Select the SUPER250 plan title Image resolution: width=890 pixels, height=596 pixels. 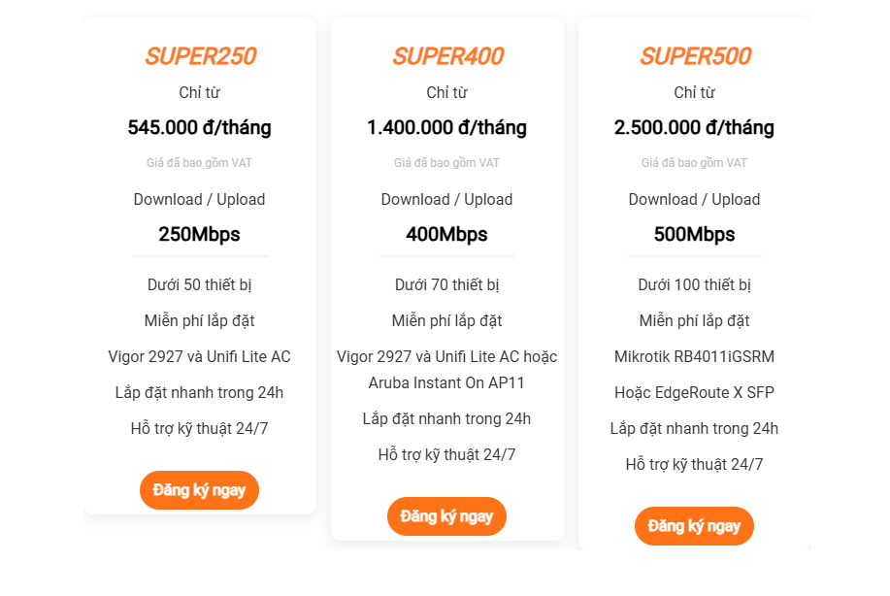(x=200, y=56)
